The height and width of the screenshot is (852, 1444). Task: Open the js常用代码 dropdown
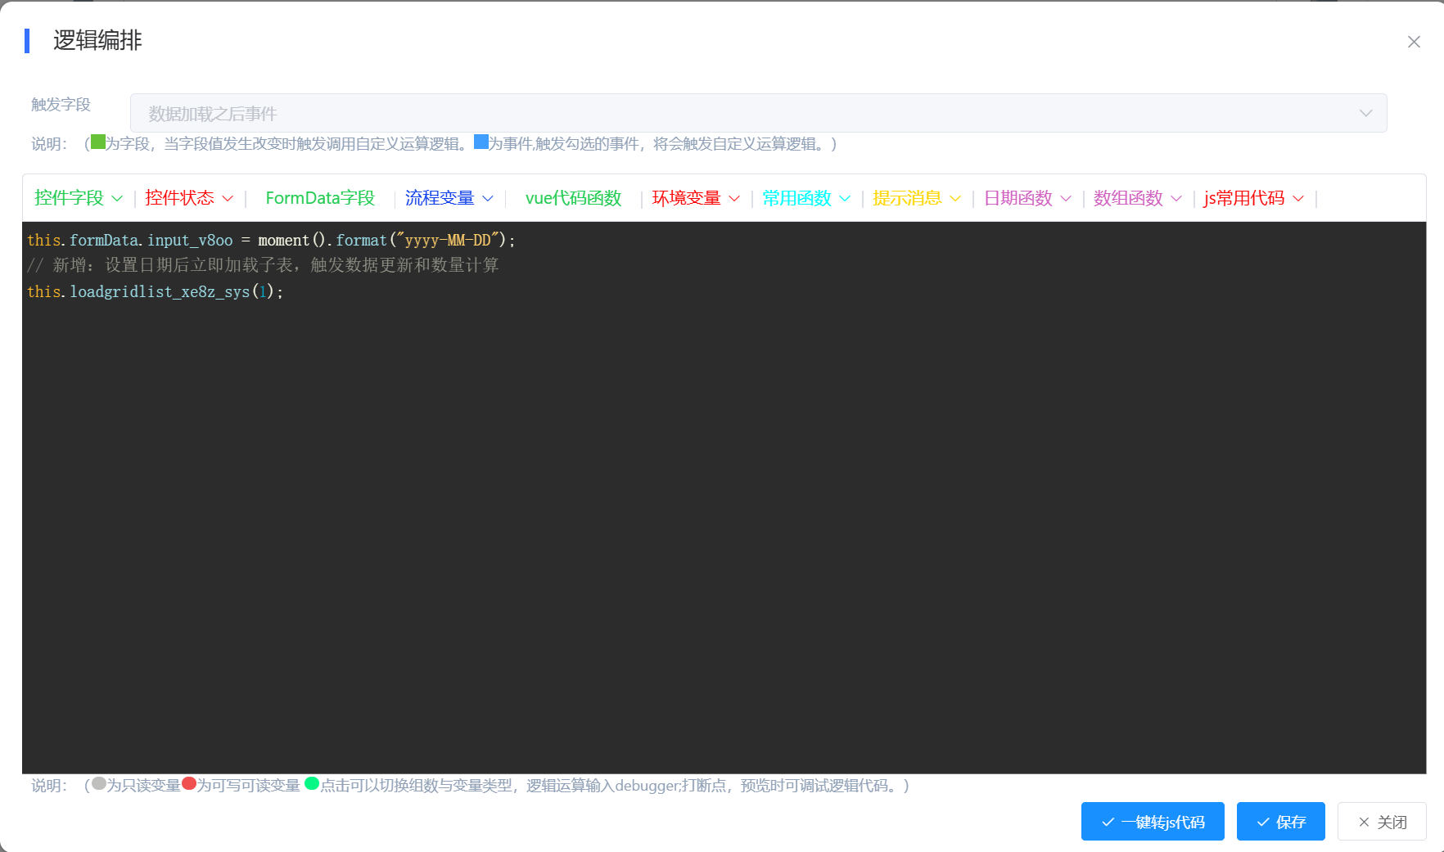(1252, 198)
